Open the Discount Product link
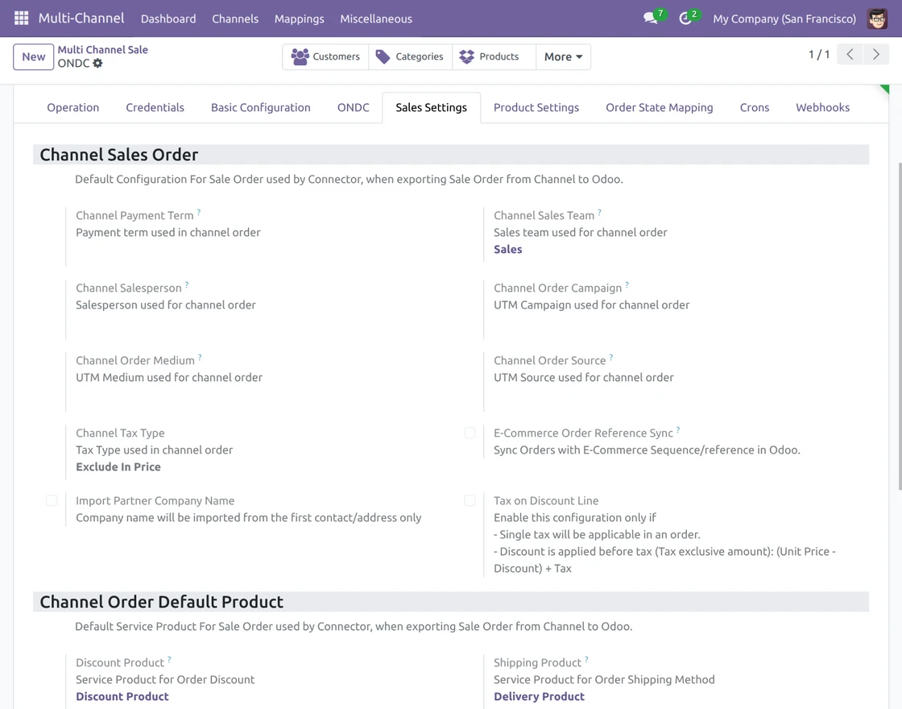The width and height of the screenshot is (902, 709). (x=122, y=696)
